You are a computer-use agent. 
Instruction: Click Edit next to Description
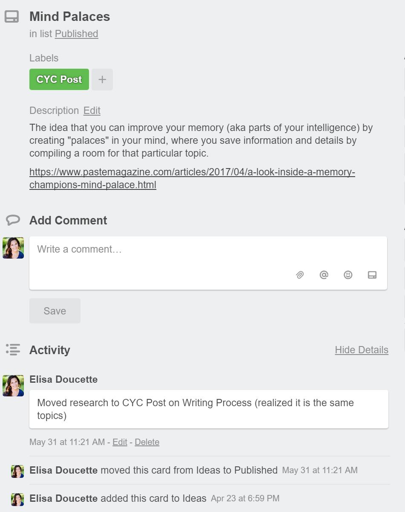92,111
